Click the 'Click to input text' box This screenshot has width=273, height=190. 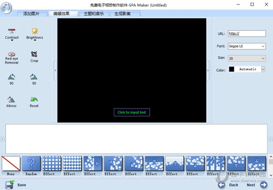[x=131, y=112]
